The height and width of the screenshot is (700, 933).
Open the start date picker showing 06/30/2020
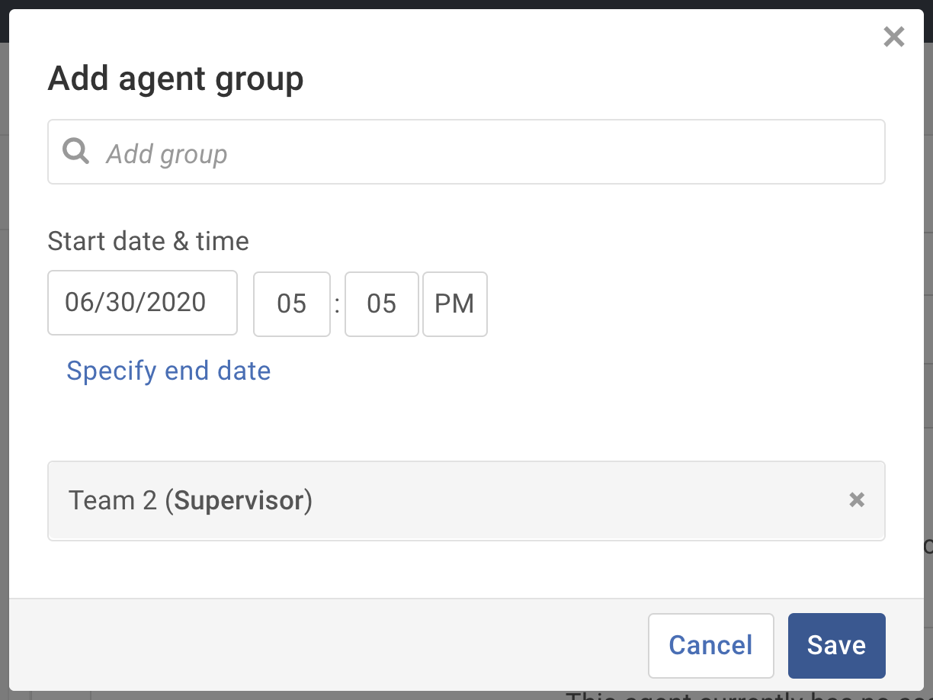142,303
